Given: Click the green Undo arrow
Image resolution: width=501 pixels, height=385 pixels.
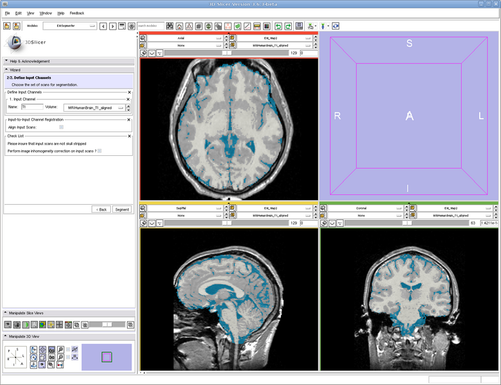Looking at the screenshot, I should click(x=278, y=26).
